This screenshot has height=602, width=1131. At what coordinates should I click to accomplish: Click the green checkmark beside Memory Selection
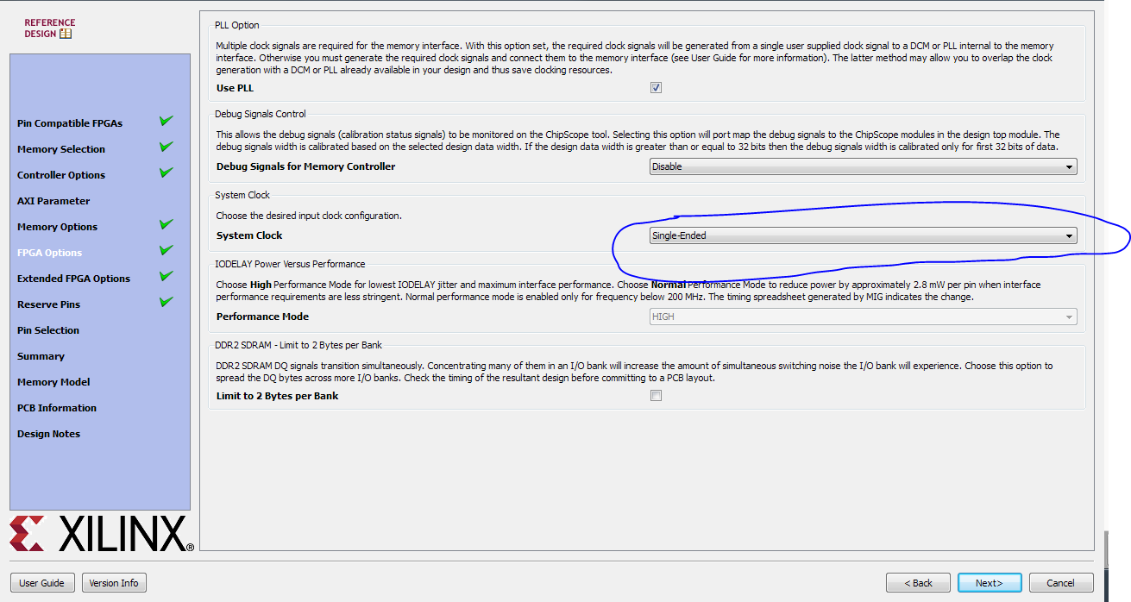167,147
